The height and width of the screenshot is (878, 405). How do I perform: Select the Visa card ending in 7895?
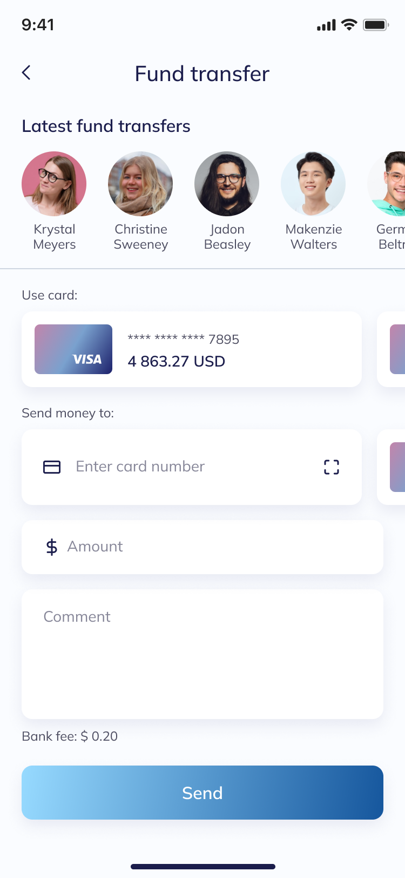tap(192, 349)
